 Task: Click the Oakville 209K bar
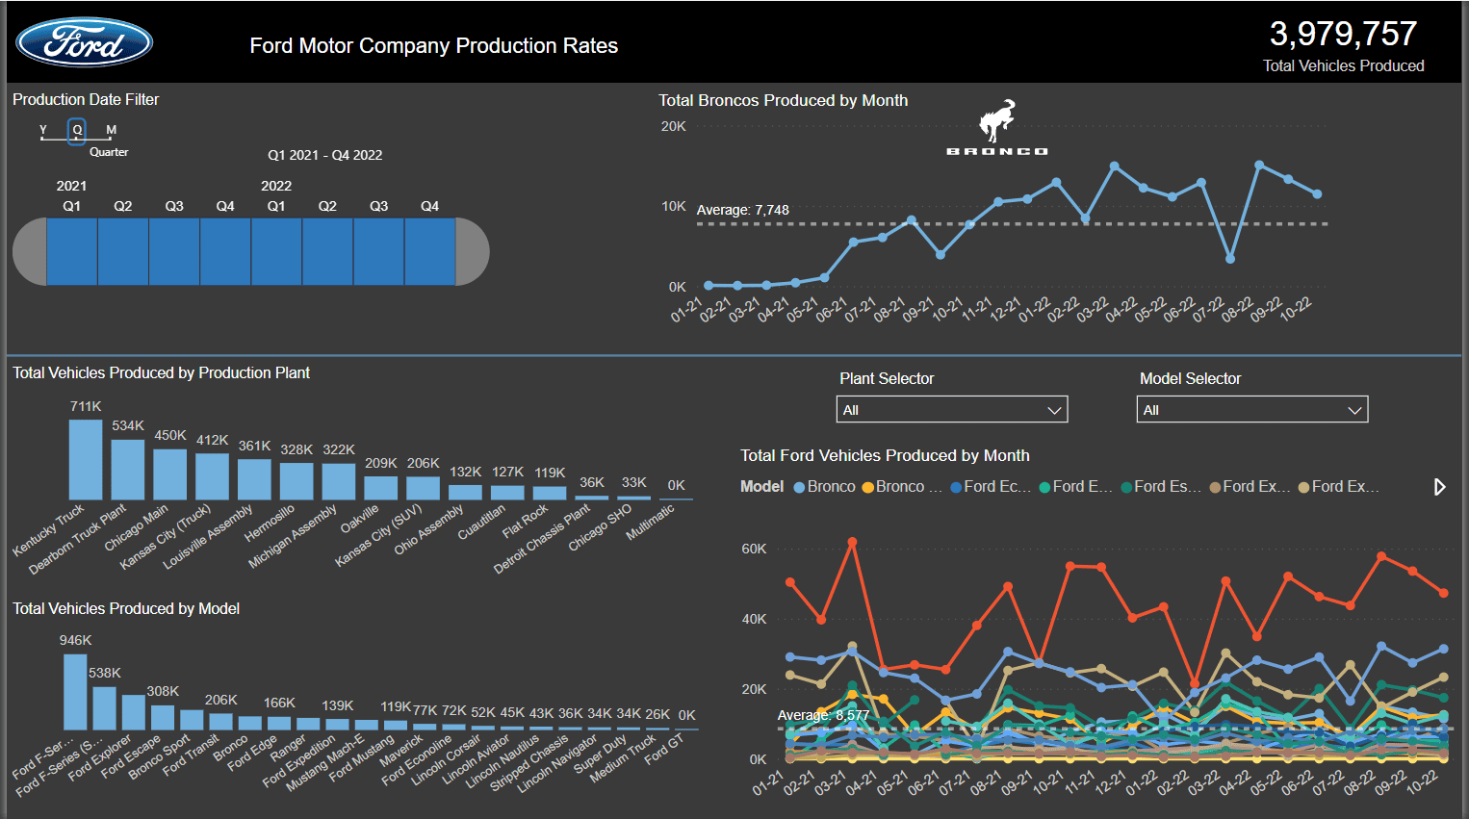pos(381,488)
